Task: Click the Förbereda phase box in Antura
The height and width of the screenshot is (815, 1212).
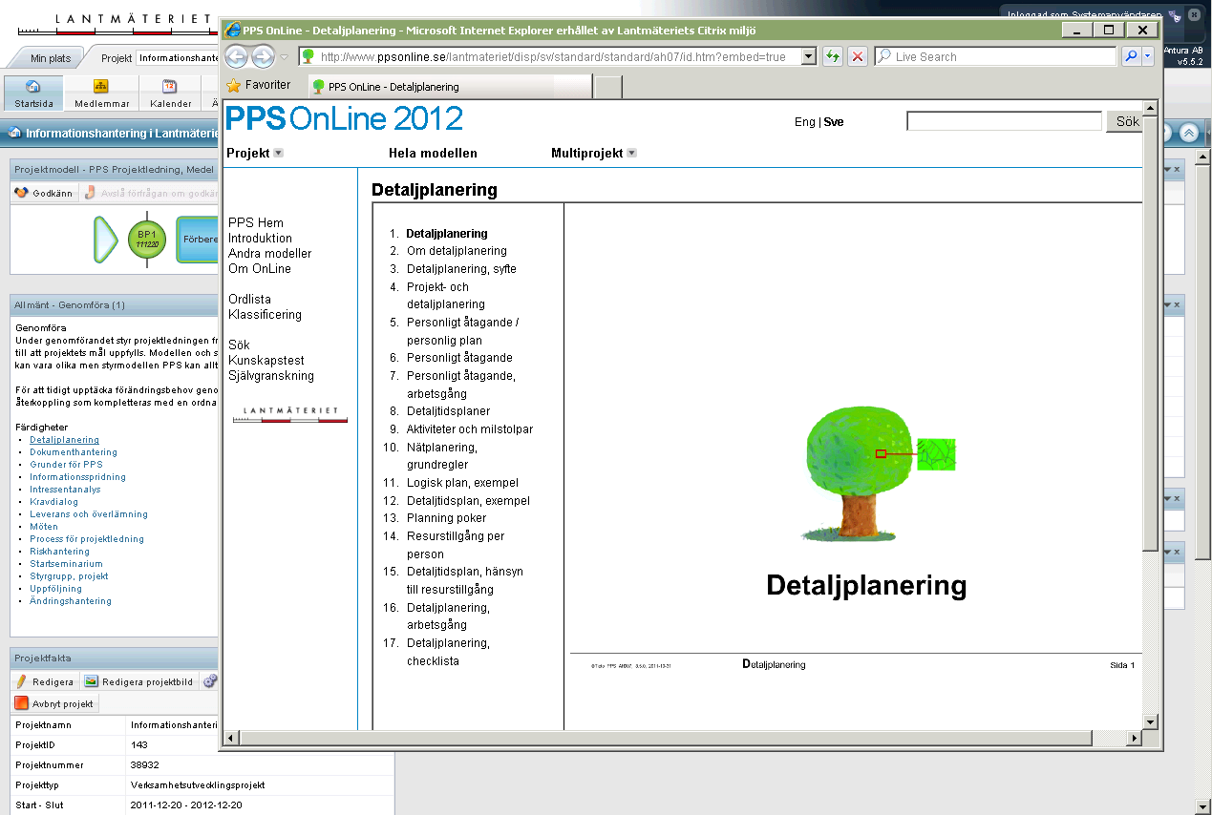Action: 198,240
